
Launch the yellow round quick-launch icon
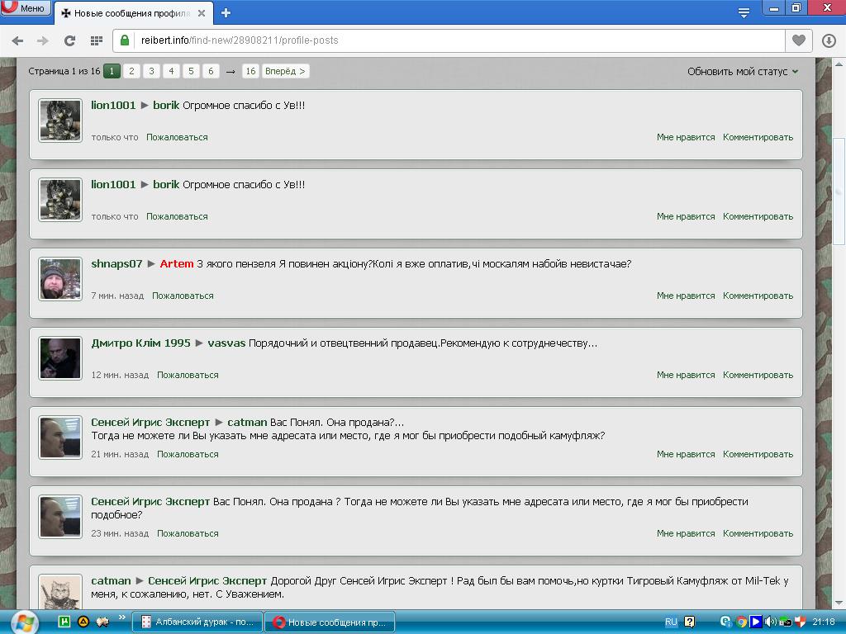(83, 622)
